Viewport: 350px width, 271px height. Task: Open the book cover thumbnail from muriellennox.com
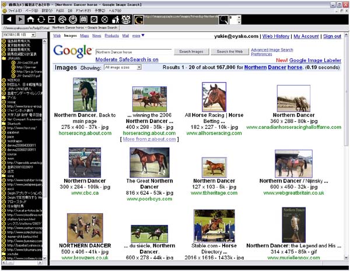coord(293,225)
